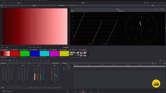
Task: Open the Color Match palette
Action: (x=6, y=61)
